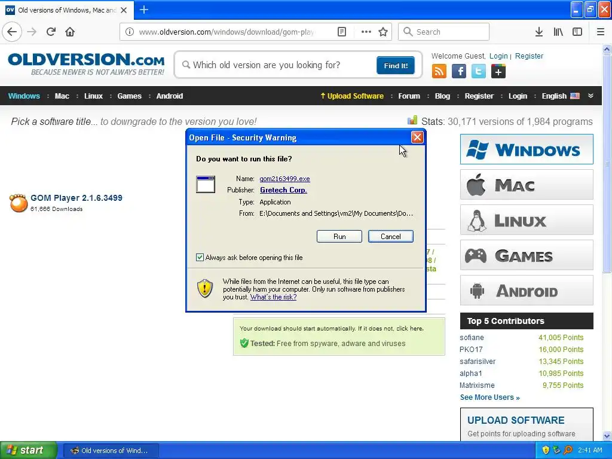Click the Find It! button
The height and width of the screenshot is (459, 612).
[x=396, y=65]
